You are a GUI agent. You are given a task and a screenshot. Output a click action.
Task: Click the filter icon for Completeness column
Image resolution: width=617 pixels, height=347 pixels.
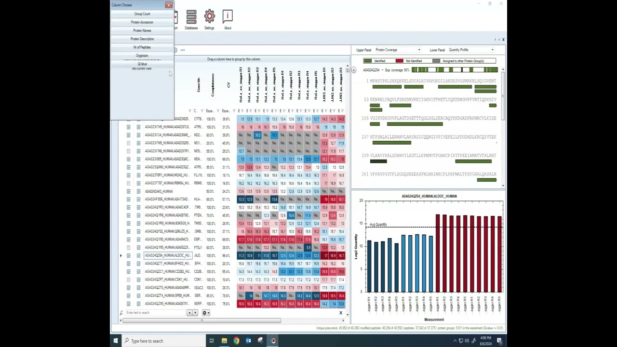pyautogui.click(x=218, y=111)
